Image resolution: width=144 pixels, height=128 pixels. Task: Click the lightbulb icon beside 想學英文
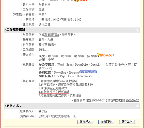pyautogui.click(x=98, y=55)
